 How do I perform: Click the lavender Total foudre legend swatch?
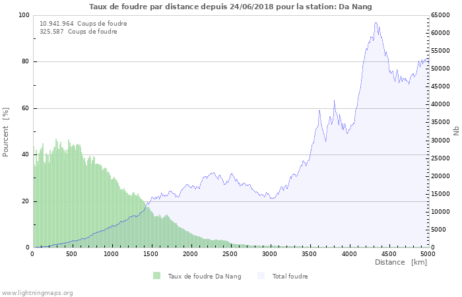[262, 276]
